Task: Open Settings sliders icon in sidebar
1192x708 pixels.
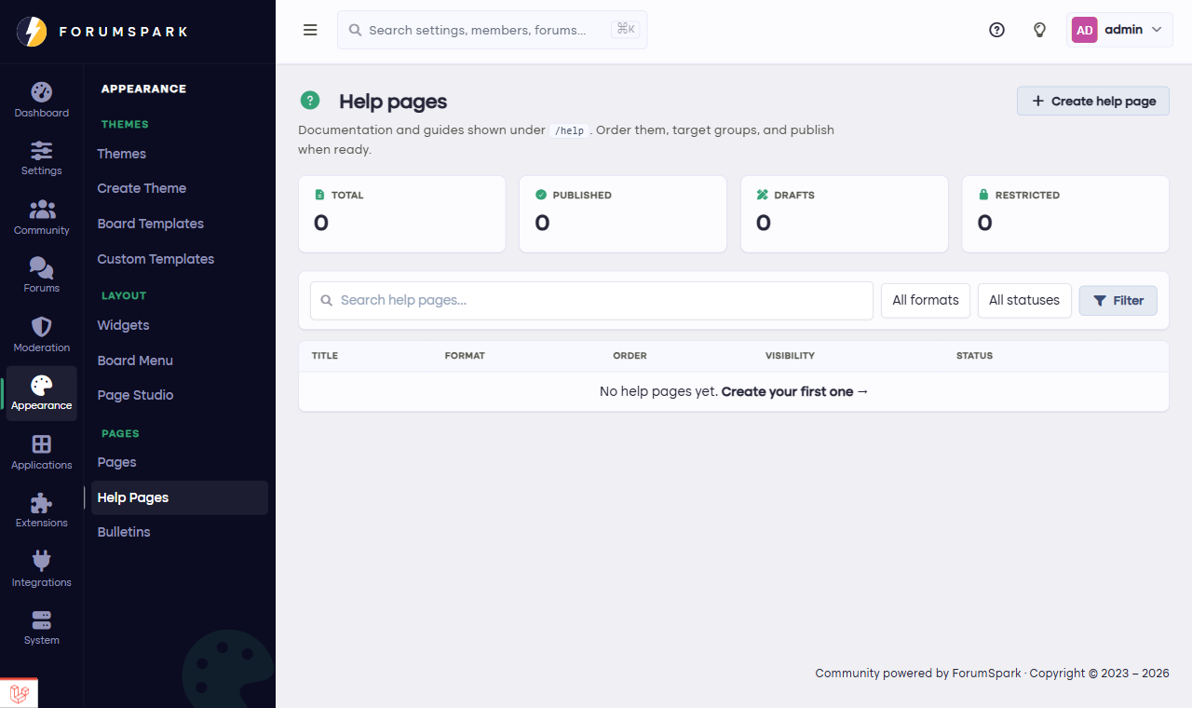Action: pyautogui.click(x=42, y=150)
